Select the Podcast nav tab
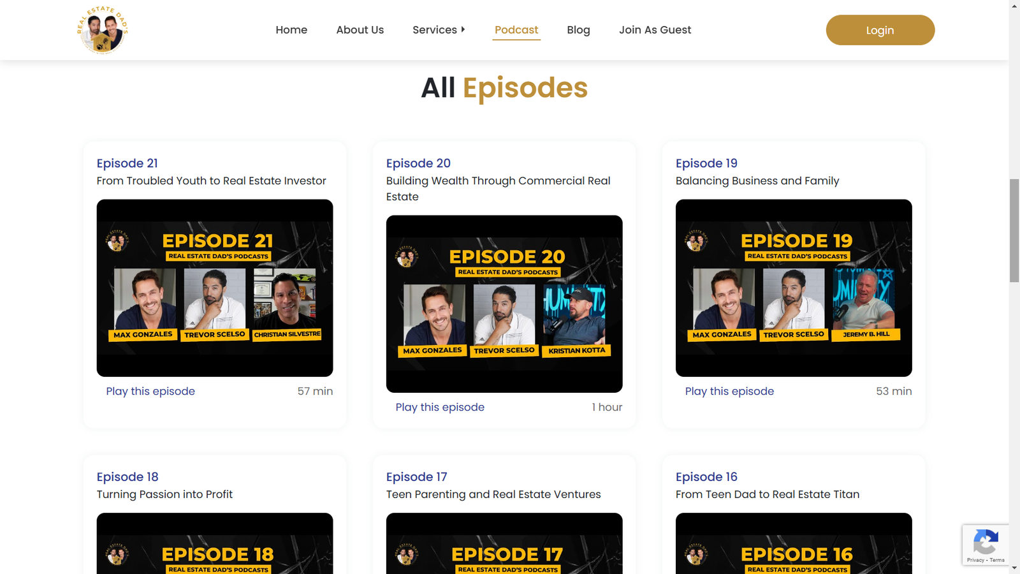1020x574 pixels. (x=516, y=30)
